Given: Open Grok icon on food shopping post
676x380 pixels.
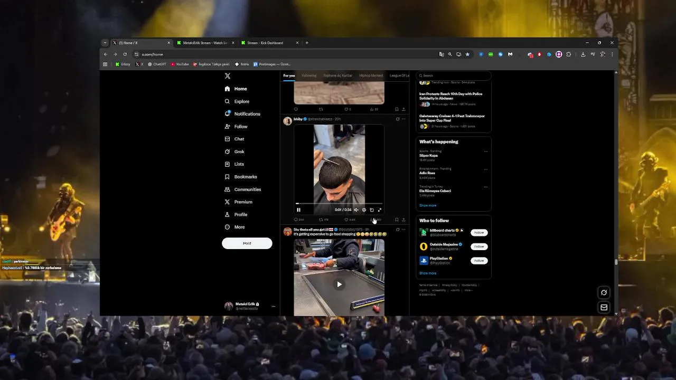Looking at the screenshot, I should [398, 230].
